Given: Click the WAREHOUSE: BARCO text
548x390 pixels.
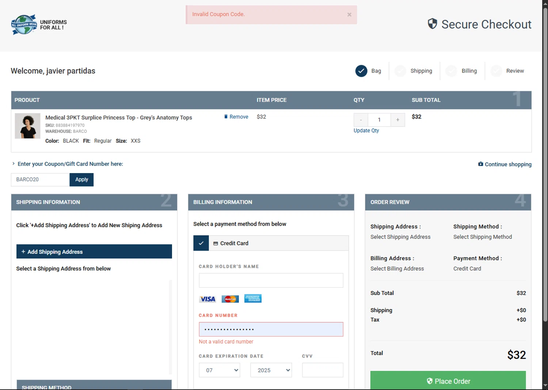Looking at the screenshot, I should tap(66, 131).
